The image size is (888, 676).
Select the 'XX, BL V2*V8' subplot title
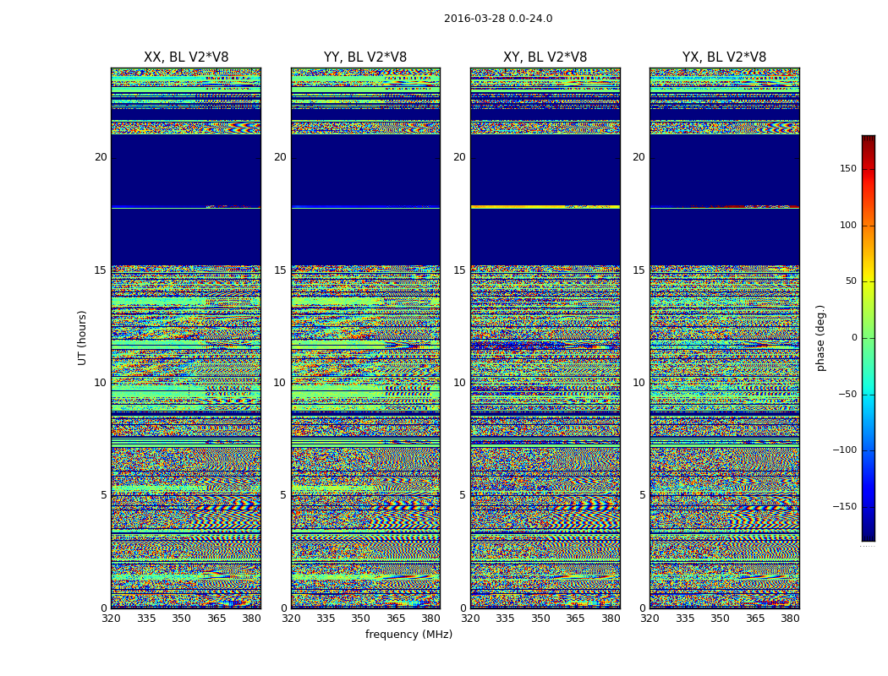point(186,57)
